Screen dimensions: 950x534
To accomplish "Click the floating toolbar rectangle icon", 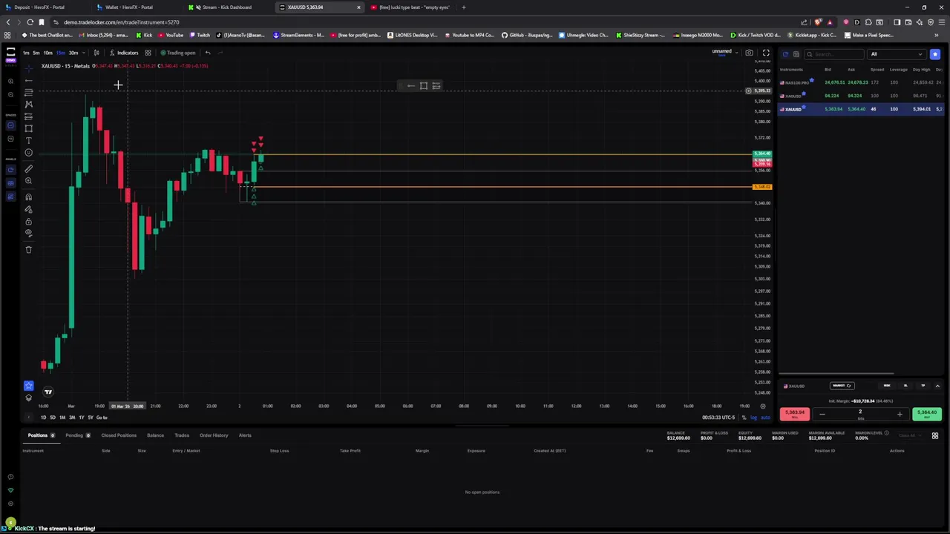I will (424, 86).
